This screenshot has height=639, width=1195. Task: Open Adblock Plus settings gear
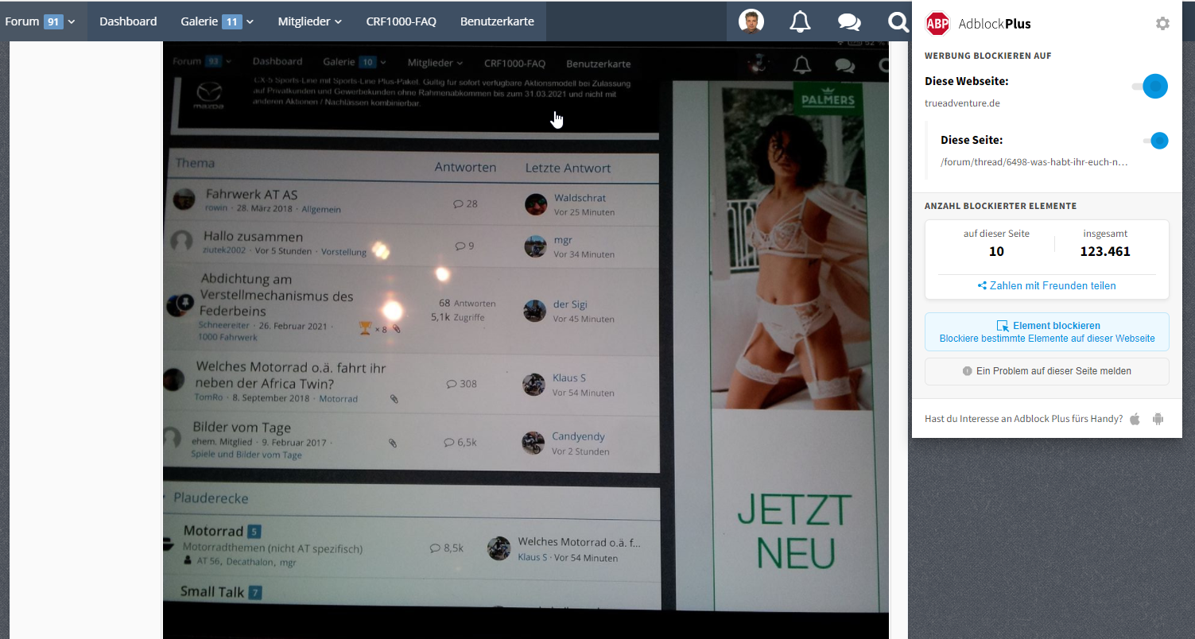coord(1162,24)
